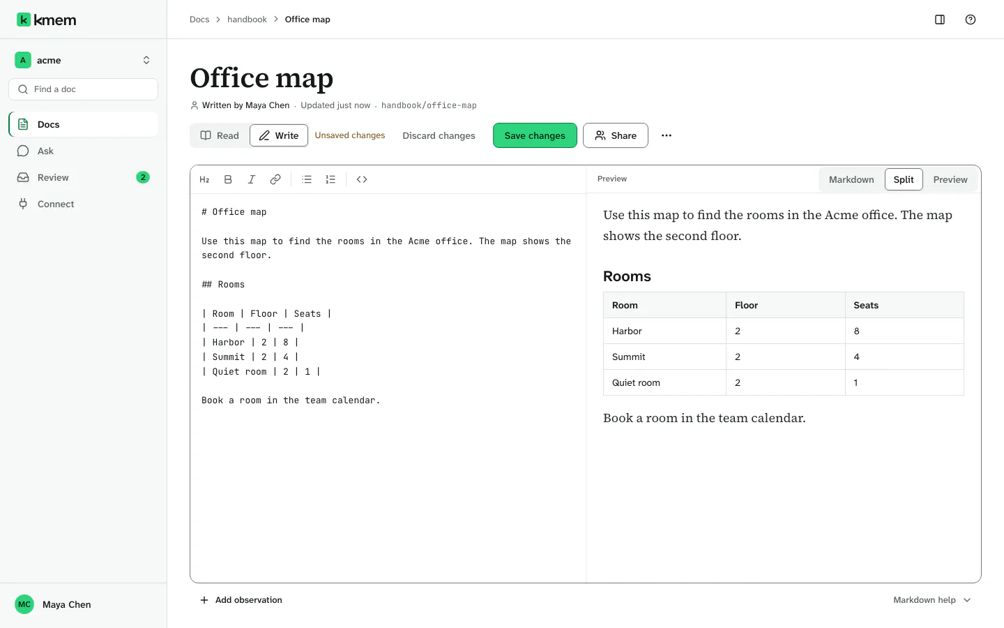Open Connect in the sidebar
Image resolution: width=1004 pixels, height=628 pixels.
tap(83, 204)
